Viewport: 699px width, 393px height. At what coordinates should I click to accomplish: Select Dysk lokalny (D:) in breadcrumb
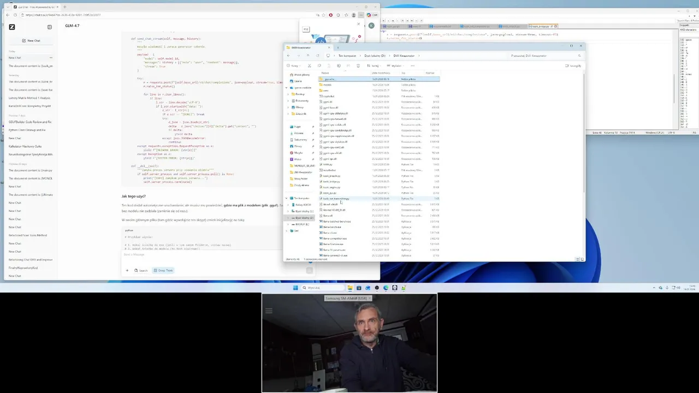pos(375,56)
